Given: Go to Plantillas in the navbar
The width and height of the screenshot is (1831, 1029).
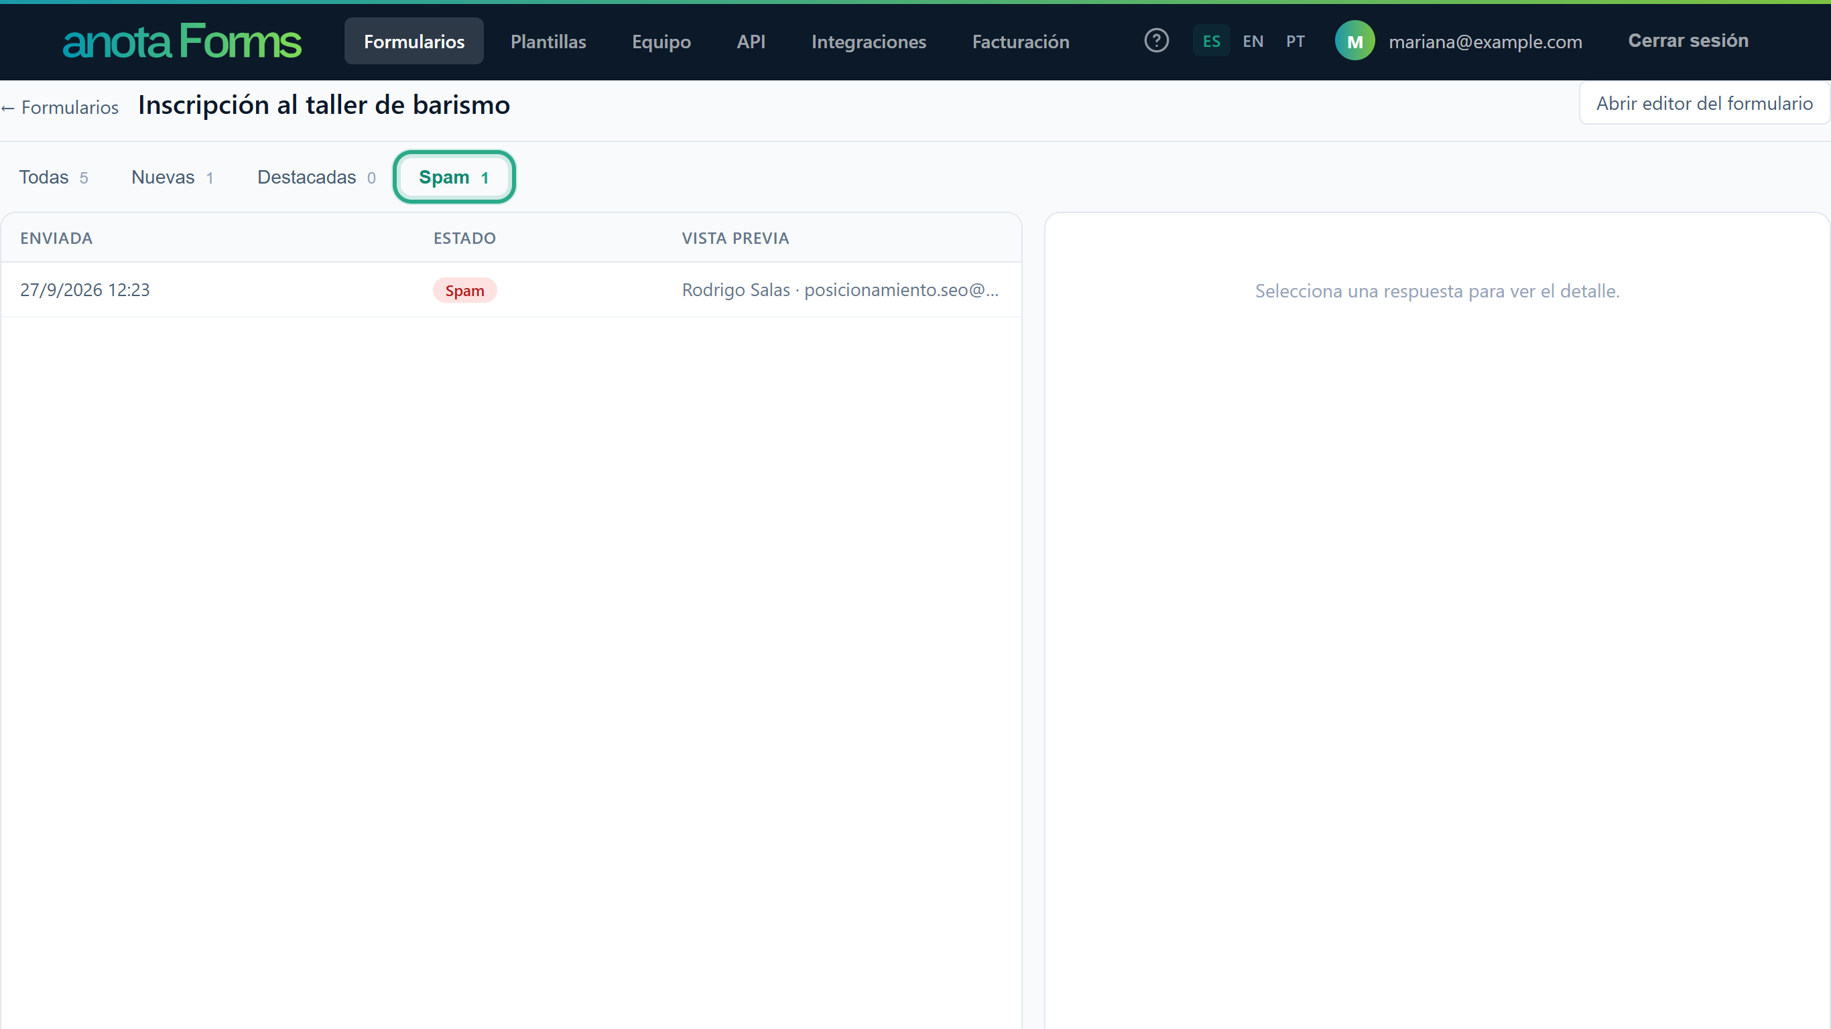Looking at the screenshot, I should coord(548,42).
